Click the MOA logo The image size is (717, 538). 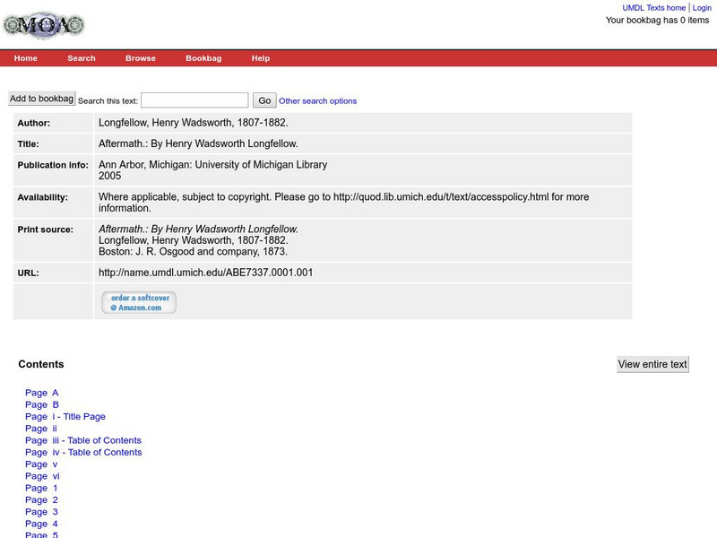point(44,25)
